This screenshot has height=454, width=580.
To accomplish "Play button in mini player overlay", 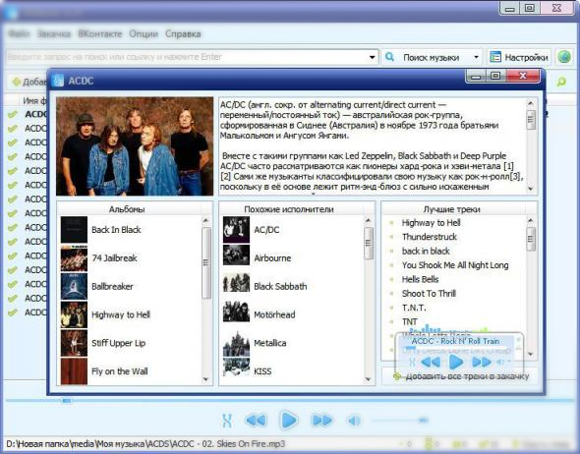I will point(456,362).
